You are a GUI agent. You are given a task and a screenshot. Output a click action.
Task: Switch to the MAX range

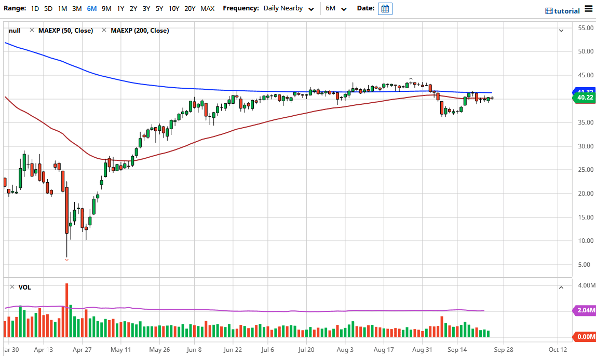point(207,8)
